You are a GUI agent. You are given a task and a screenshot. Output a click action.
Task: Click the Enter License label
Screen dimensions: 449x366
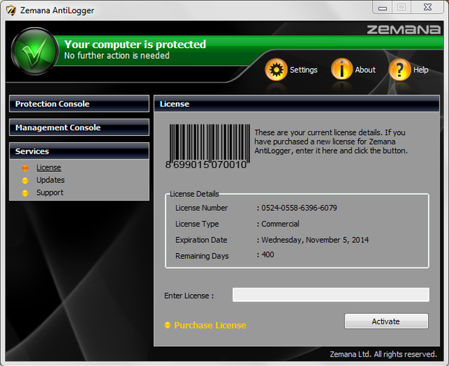pos(189,296)
